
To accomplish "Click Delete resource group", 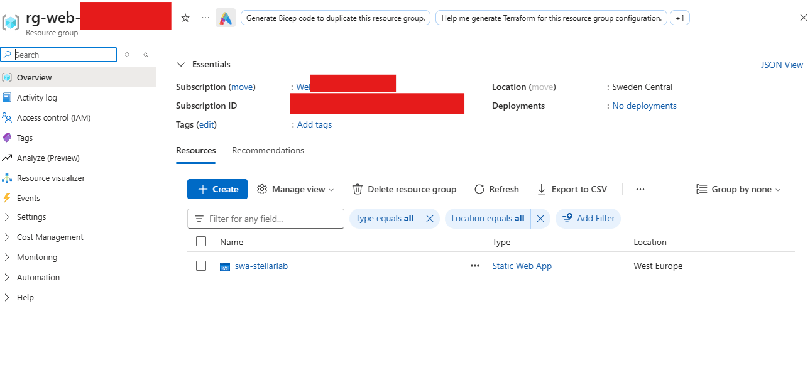I will pos(404,189).
